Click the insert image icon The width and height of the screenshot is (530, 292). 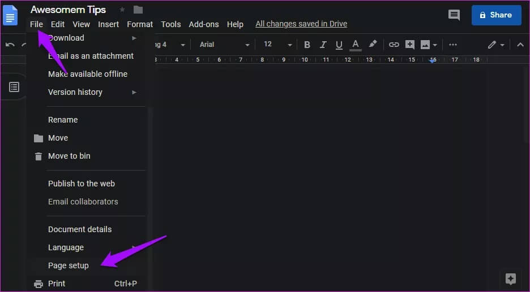point(425,45)
